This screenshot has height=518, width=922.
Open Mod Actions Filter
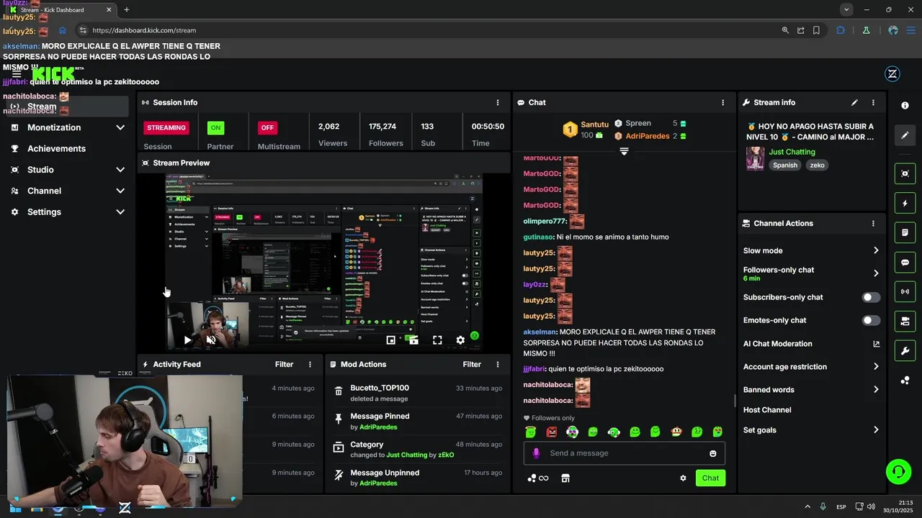[x=472, y=364]
